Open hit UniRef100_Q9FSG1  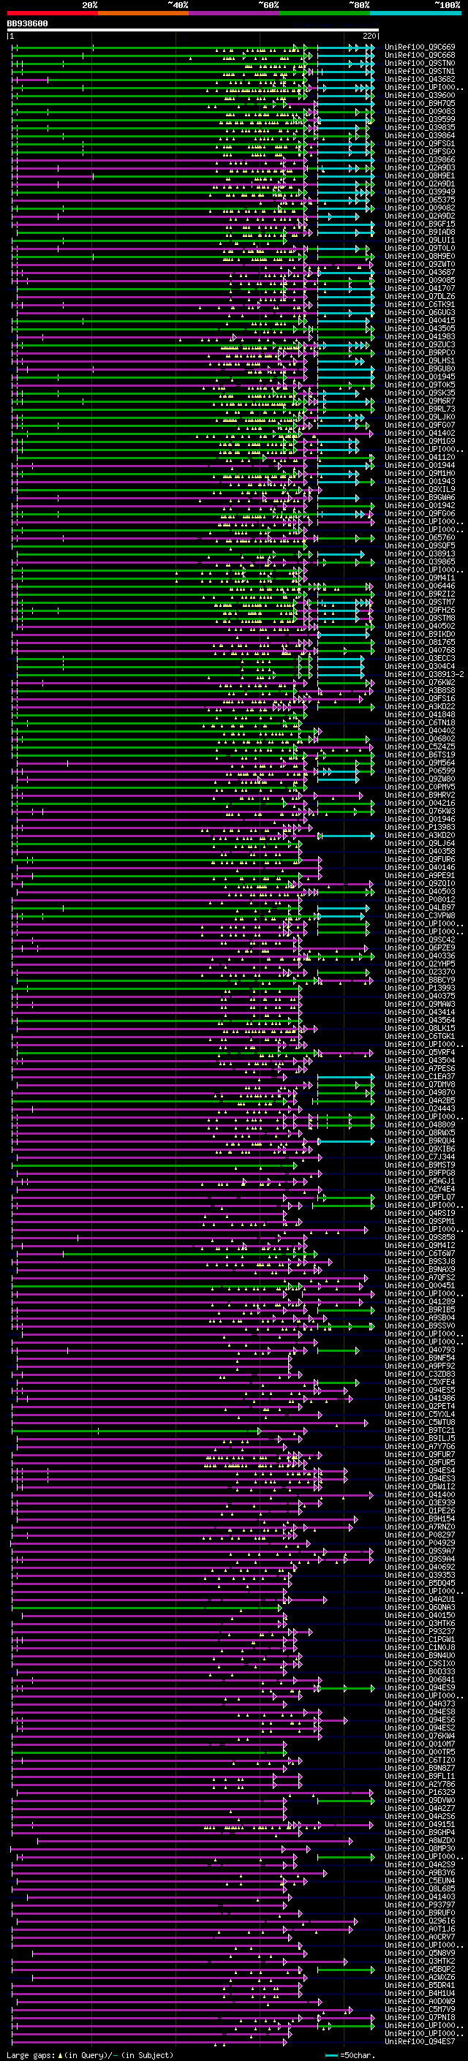click(420, 143)
